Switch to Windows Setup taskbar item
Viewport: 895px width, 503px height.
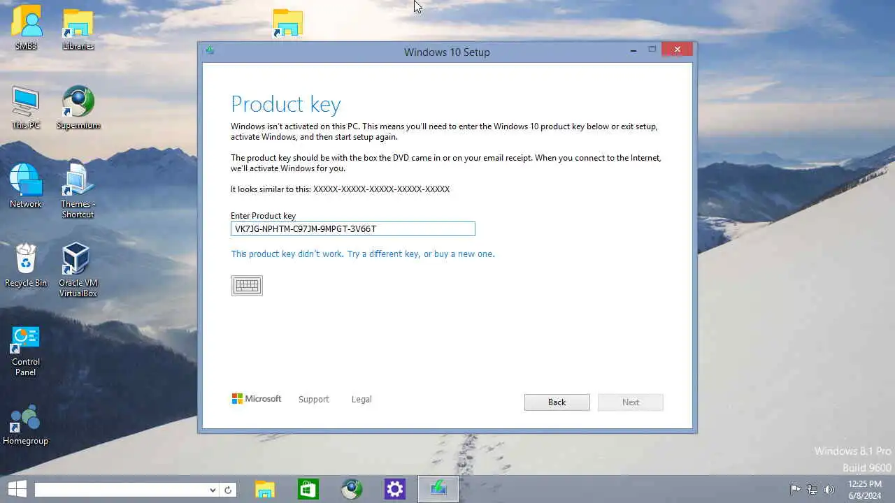(438, 489)
